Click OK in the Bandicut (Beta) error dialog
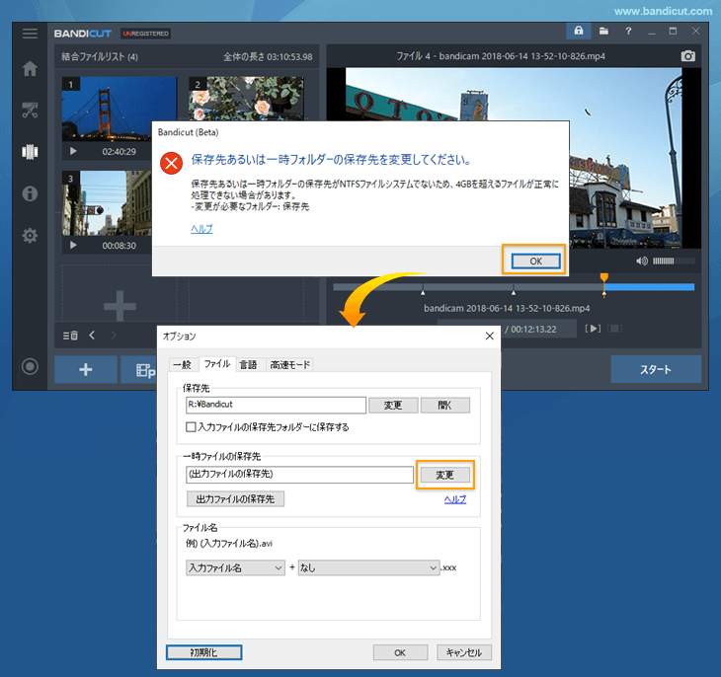Screen dimensions: 721x677 pyautogui.click(x=535, y=262)
